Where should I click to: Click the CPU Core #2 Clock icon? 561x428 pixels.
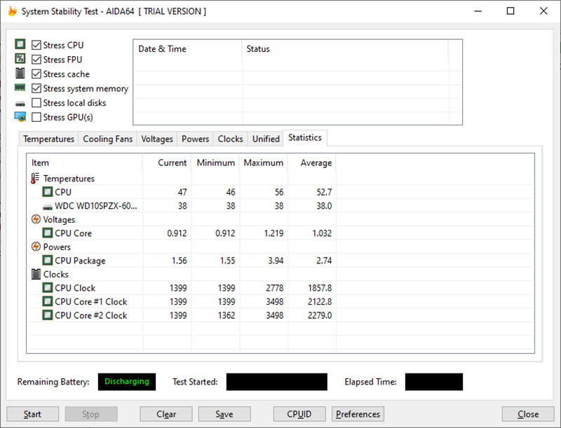pos(48,315)
